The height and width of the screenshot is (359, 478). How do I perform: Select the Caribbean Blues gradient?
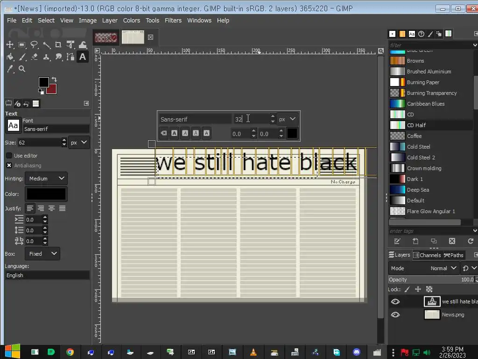tap(431, 104)
